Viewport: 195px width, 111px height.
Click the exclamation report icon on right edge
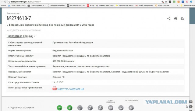[x=191, y=106]
